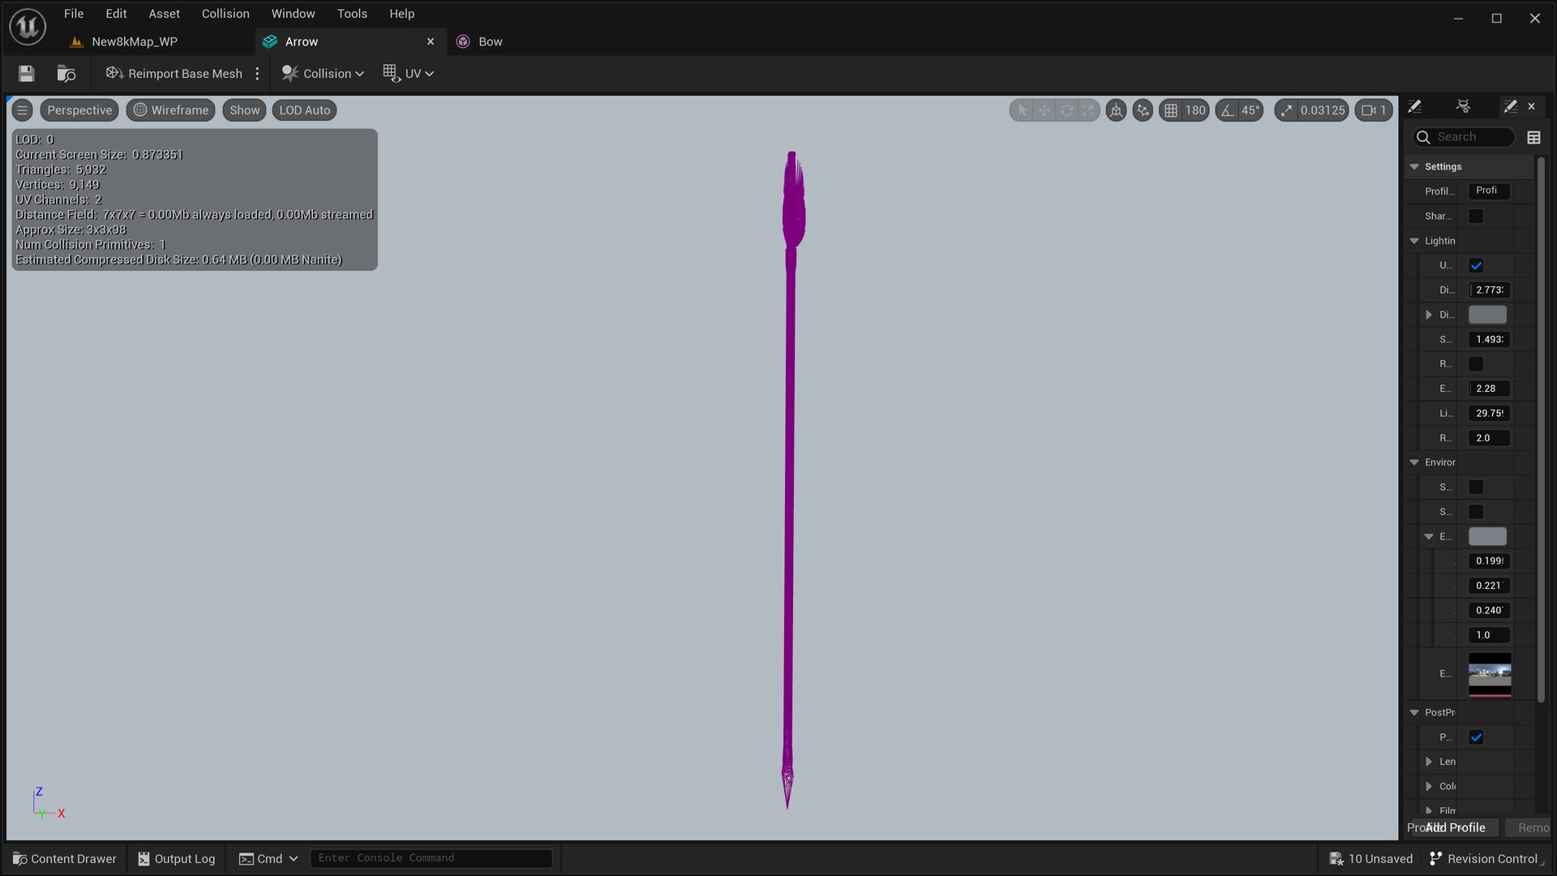Open the Collision menu in menu bar
This screenshot has height=876, width=1557.
[x=225, y=14]
